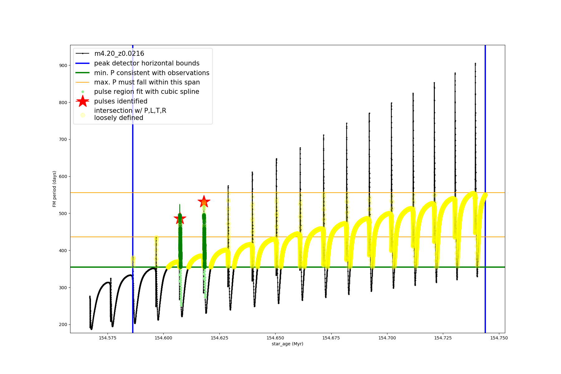Click the pale yellow dot legend marker

[x=83, y=115]
